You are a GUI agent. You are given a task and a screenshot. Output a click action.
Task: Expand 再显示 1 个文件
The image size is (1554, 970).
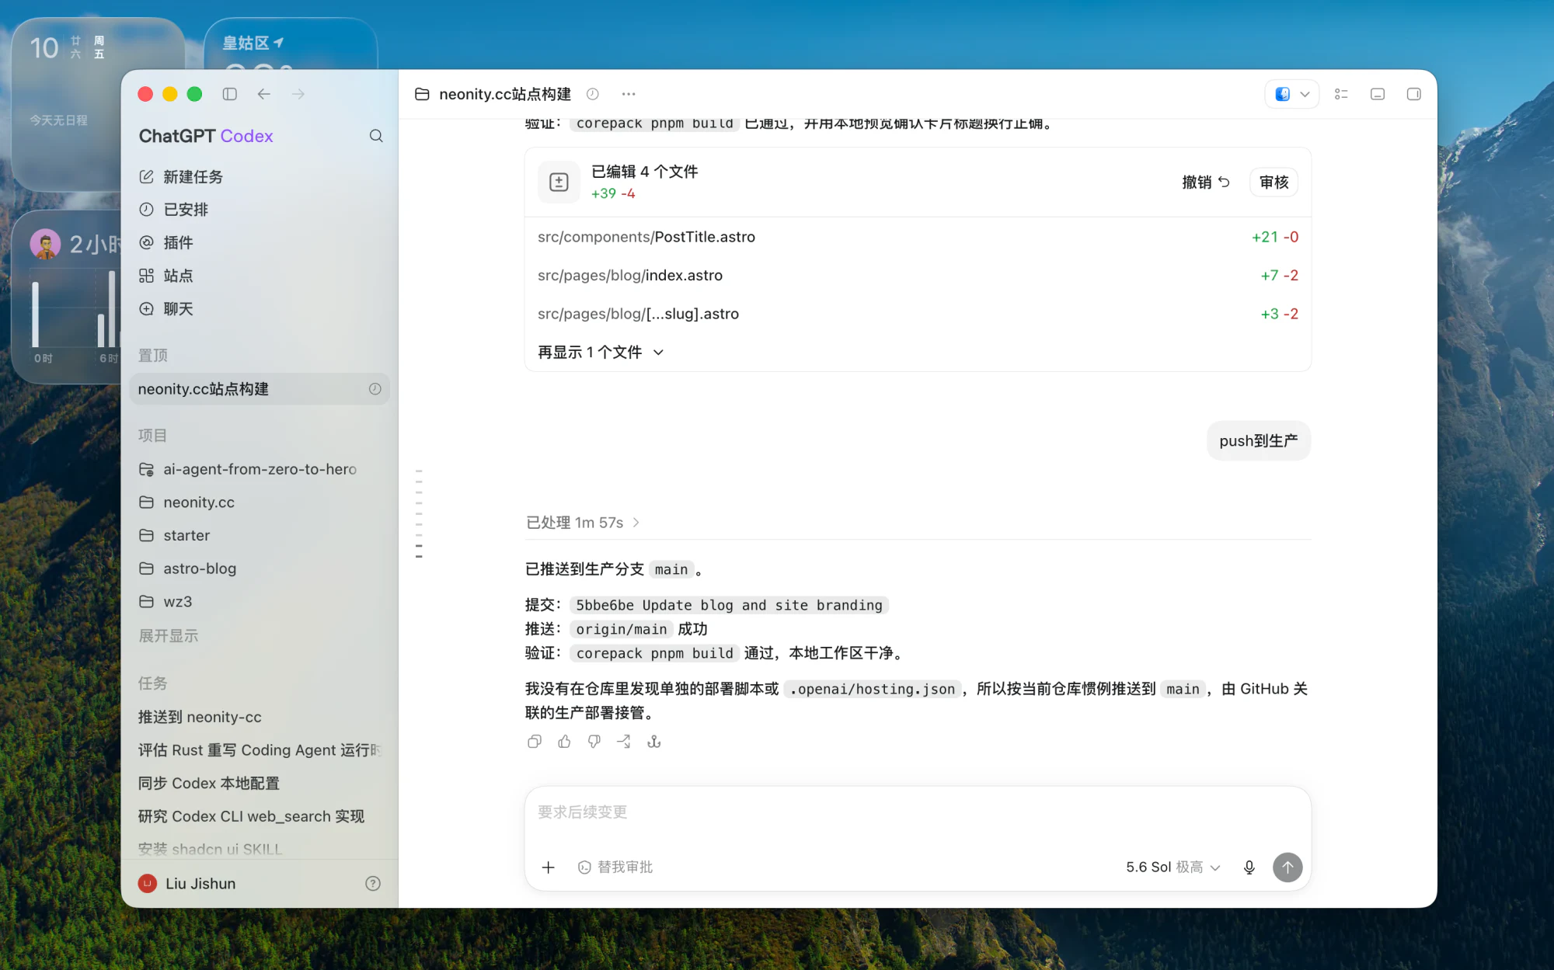pos(601,352)
